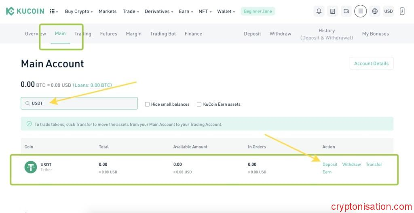Toggle KuCoin Earn assets checkbox
This screenshot has height=213, width=414.
coord(199,104)
